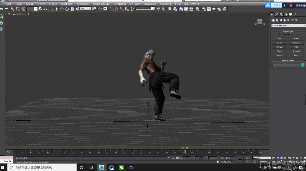306x171 pixels.
Task: Open Render Setup teapot icon
Action: 203,9
